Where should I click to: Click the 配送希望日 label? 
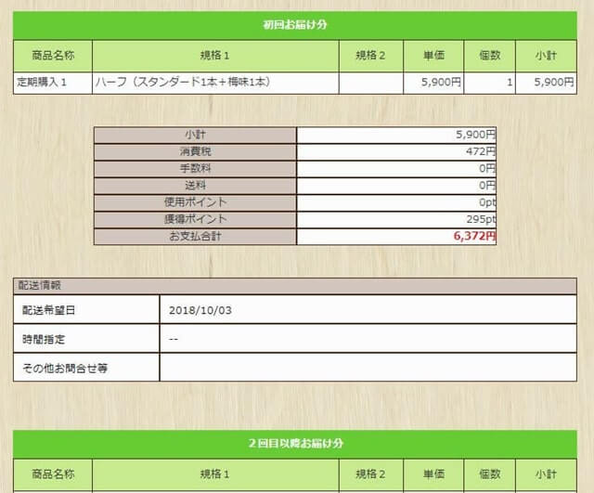click(x=86, y=310)
